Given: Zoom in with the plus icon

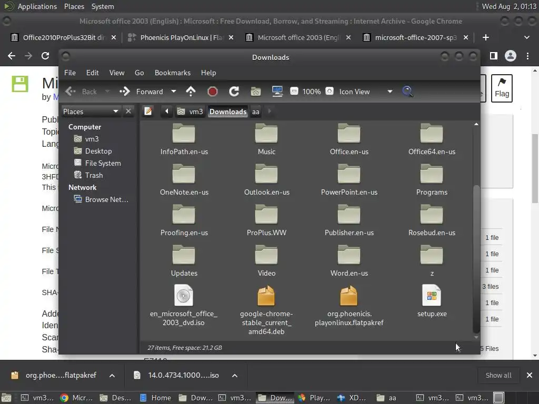Looking at the screenshot, I should (330, 92).
